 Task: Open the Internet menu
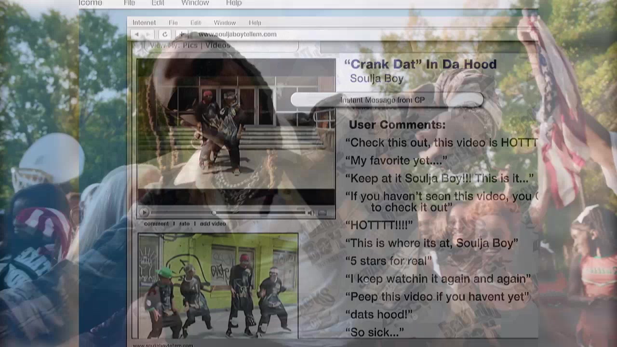[144, 23]
